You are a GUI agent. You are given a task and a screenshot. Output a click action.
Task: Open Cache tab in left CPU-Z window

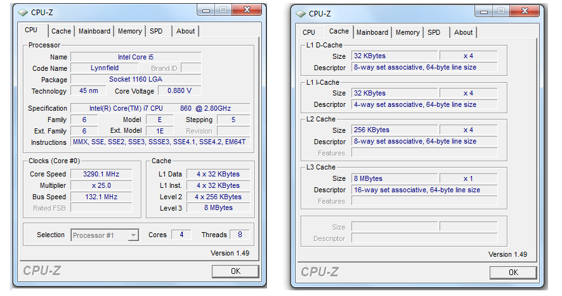pos(61,31)
